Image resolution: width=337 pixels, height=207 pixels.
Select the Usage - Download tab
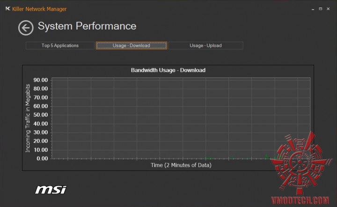pyautogui.click(x=132, y=45)
